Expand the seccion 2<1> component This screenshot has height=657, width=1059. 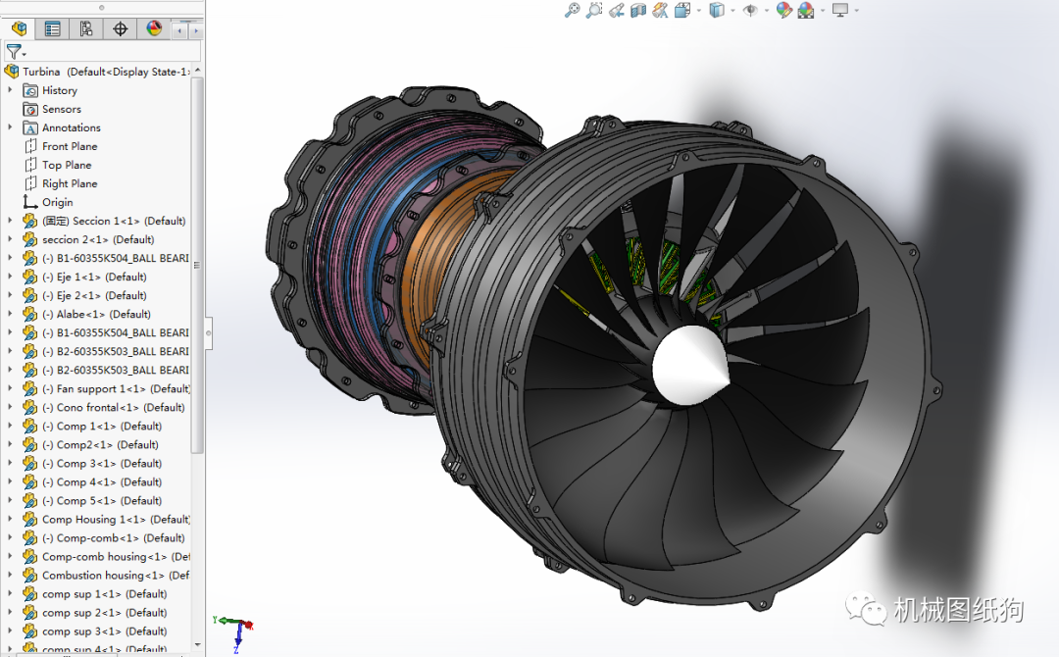[x=10, y=239]
